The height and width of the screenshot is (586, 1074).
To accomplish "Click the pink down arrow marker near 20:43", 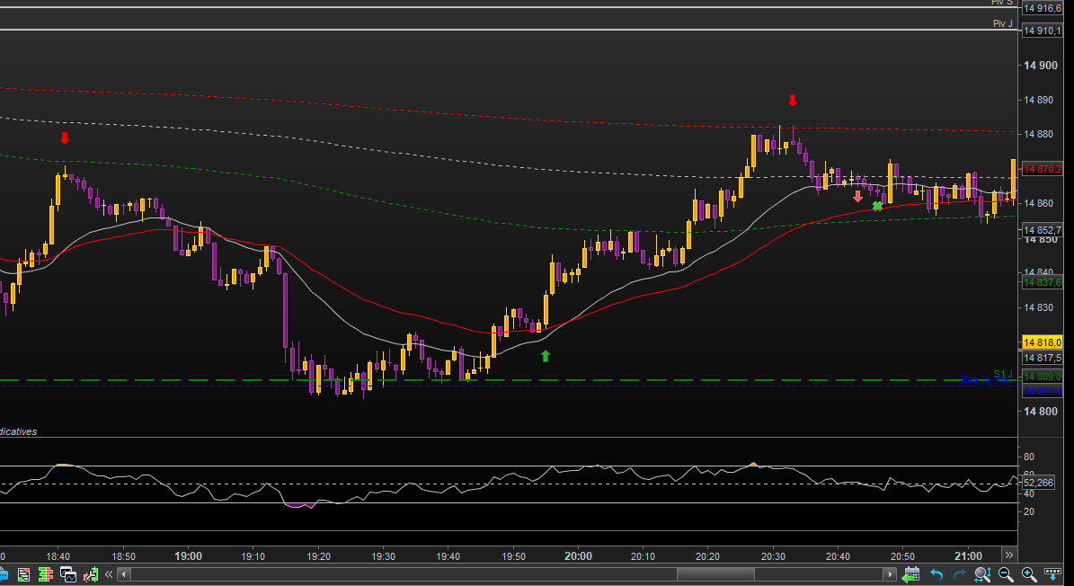I will [857, 197].
